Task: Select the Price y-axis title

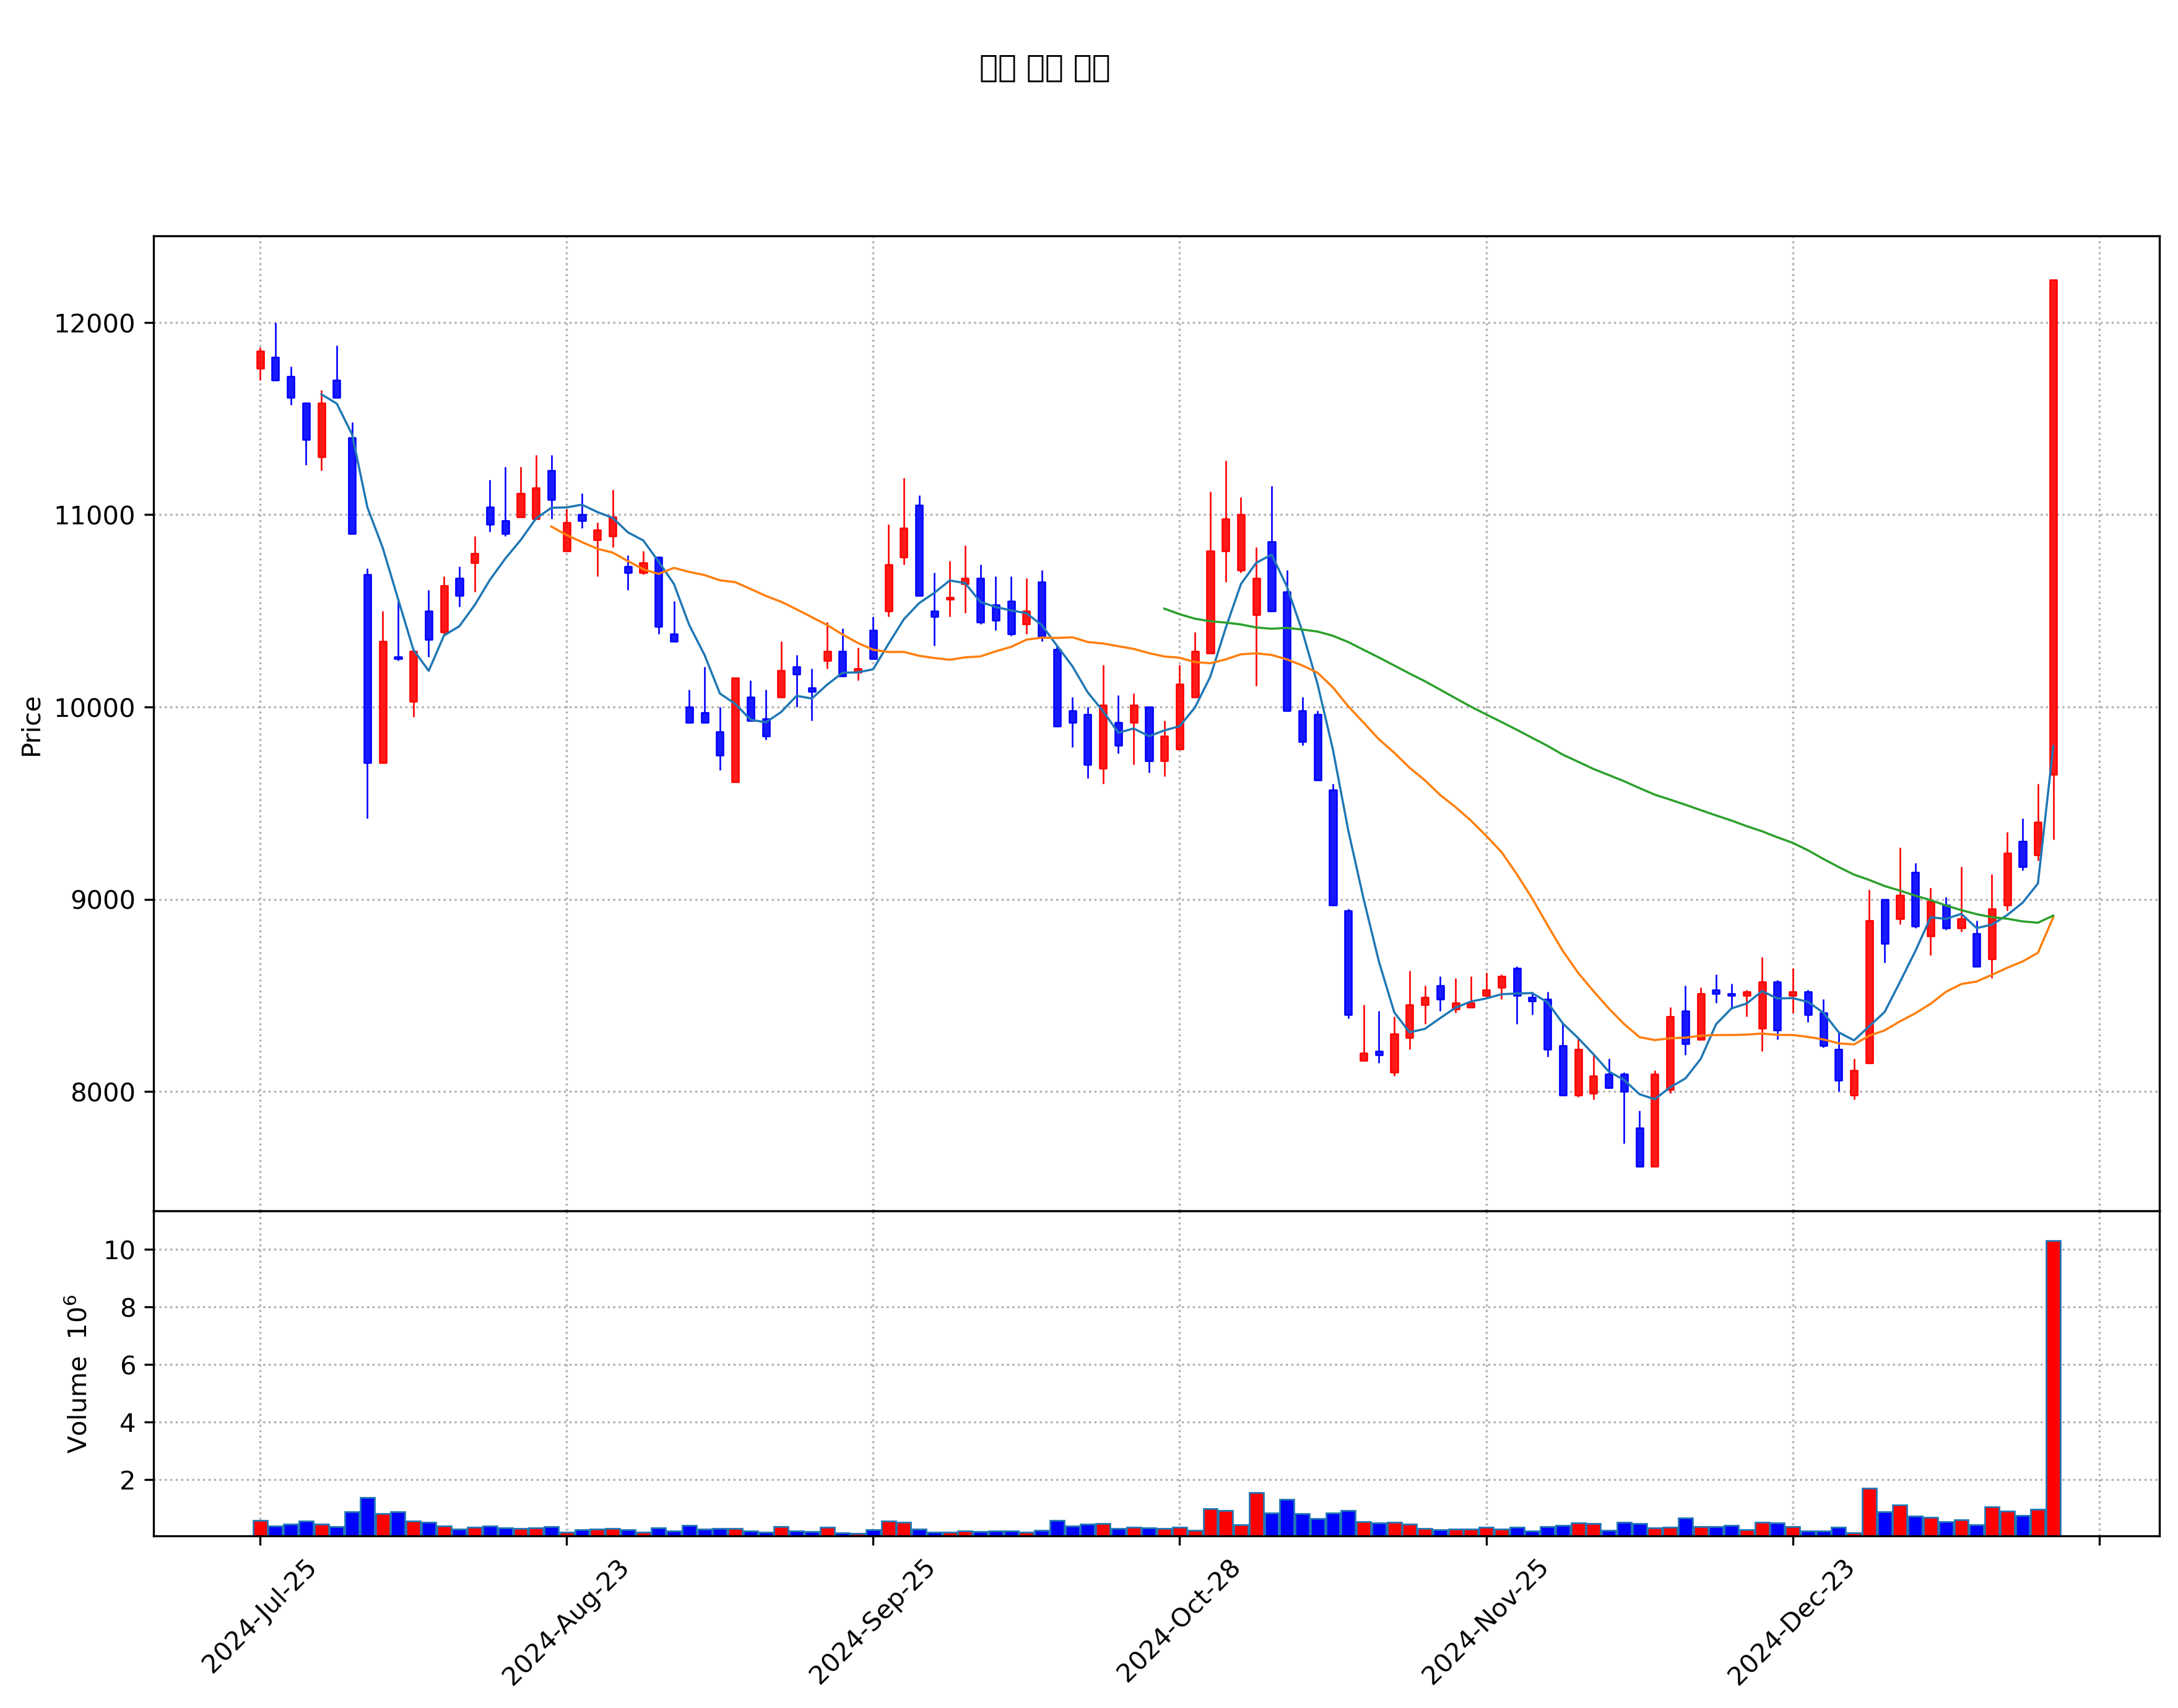Action: pos(32,727)
